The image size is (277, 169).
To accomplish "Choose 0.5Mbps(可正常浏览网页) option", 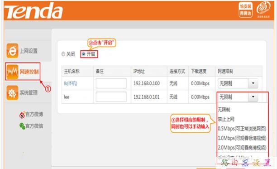I will (242, 129).
